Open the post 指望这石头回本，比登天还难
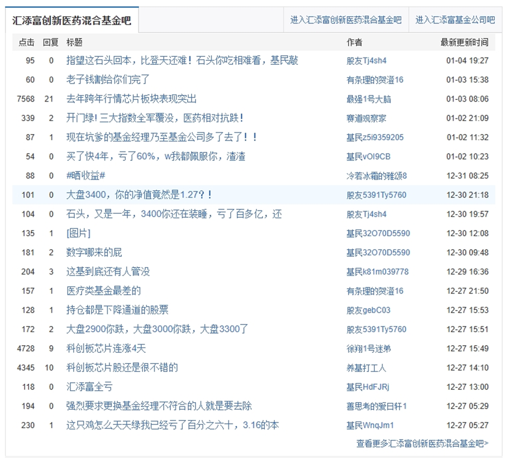 click(182, 60)
